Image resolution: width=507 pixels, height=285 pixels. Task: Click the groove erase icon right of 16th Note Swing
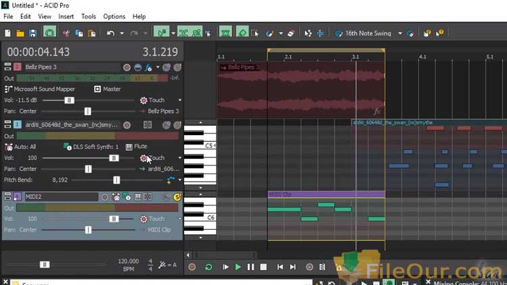[x=410, y=33]
